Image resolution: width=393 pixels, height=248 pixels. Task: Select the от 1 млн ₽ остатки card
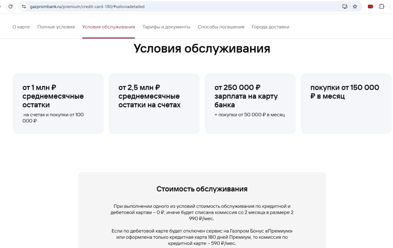coord(58,103)
